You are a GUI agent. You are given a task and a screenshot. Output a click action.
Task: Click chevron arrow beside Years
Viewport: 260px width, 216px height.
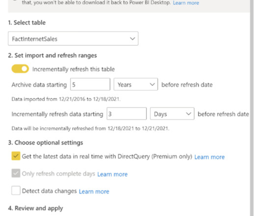coord(152,85)
